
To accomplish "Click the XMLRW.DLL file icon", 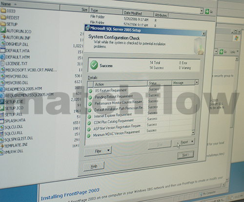I will point(1,152).
